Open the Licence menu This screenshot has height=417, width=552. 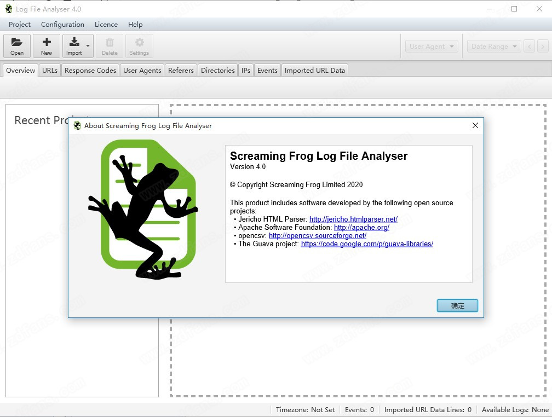(x=106, y=24)
